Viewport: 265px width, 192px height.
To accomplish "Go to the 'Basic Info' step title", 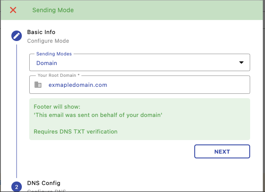I will (x=41, y=32).
